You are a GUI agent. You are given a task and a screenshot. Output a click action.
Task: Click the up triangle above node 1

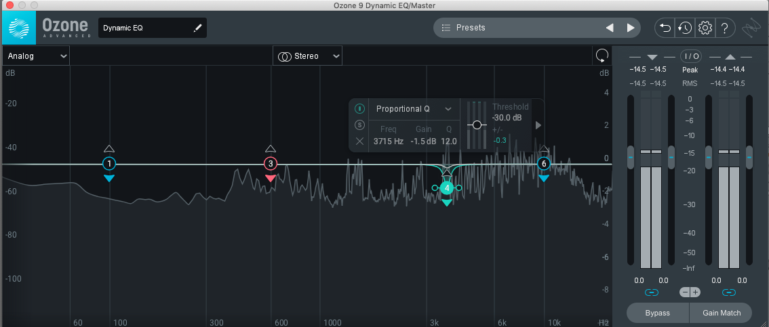(109, 149)
